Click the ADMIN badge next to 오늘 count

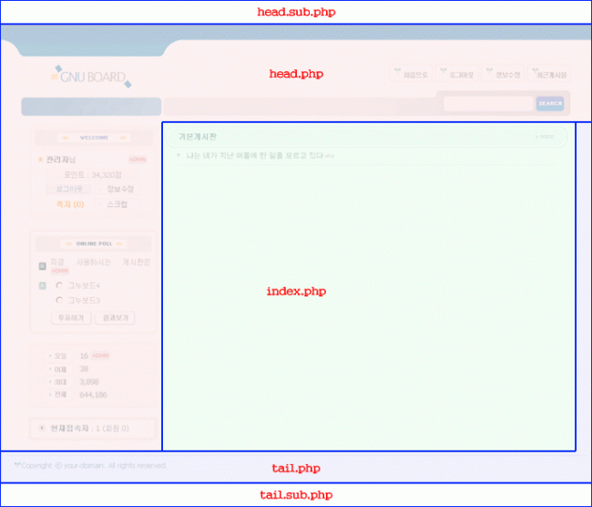pyautogui.click(x=100, y=356)
